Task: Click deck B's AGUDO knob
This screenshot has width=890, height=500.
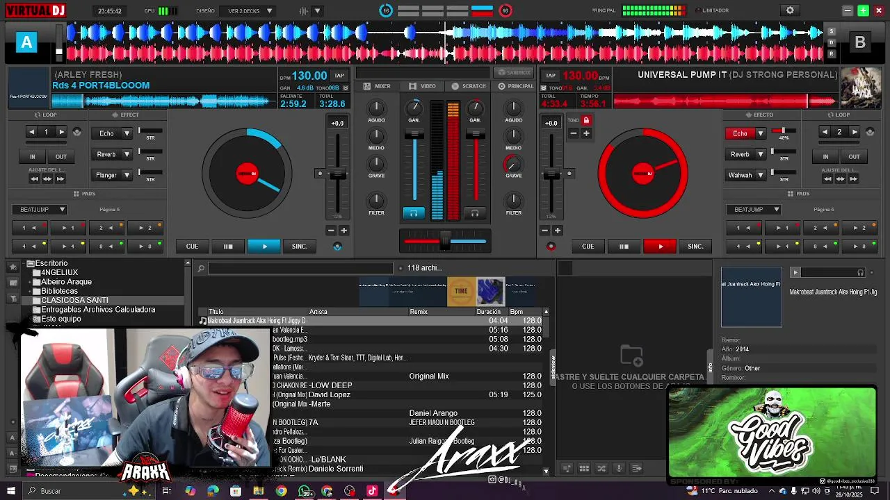Action: 513,108
